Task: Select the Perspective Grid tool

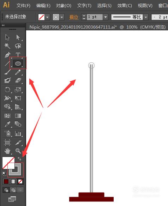Action: click(x=18, y=107)
